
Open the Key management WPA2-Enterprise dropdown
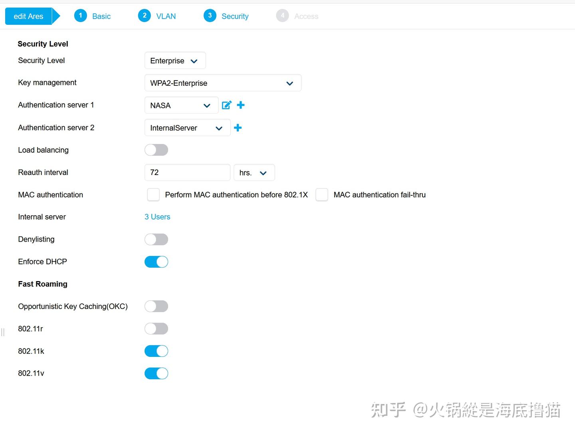click(223, 83)
